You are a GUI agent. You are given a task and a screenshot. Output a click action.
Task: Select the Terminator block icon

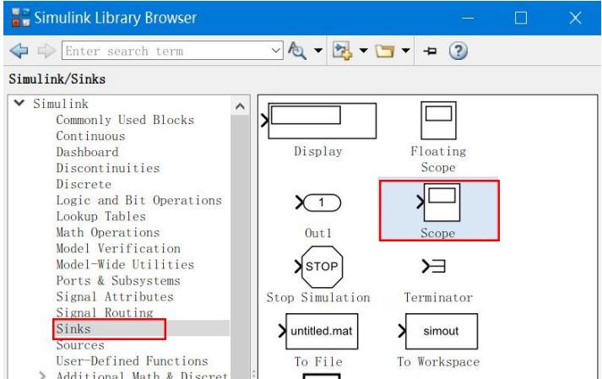433,266
